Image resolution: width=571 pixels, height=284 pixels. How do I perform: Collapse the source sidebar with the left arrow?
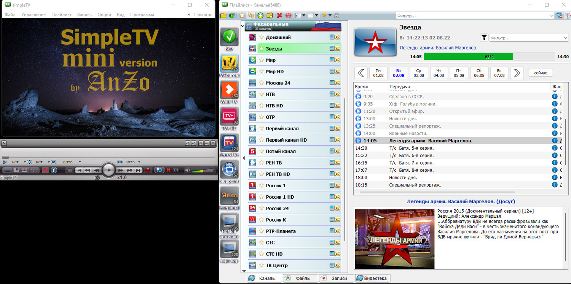244,158
